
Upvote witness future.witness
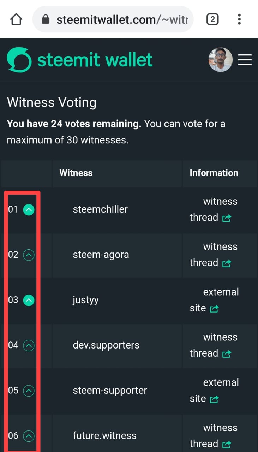29,436
